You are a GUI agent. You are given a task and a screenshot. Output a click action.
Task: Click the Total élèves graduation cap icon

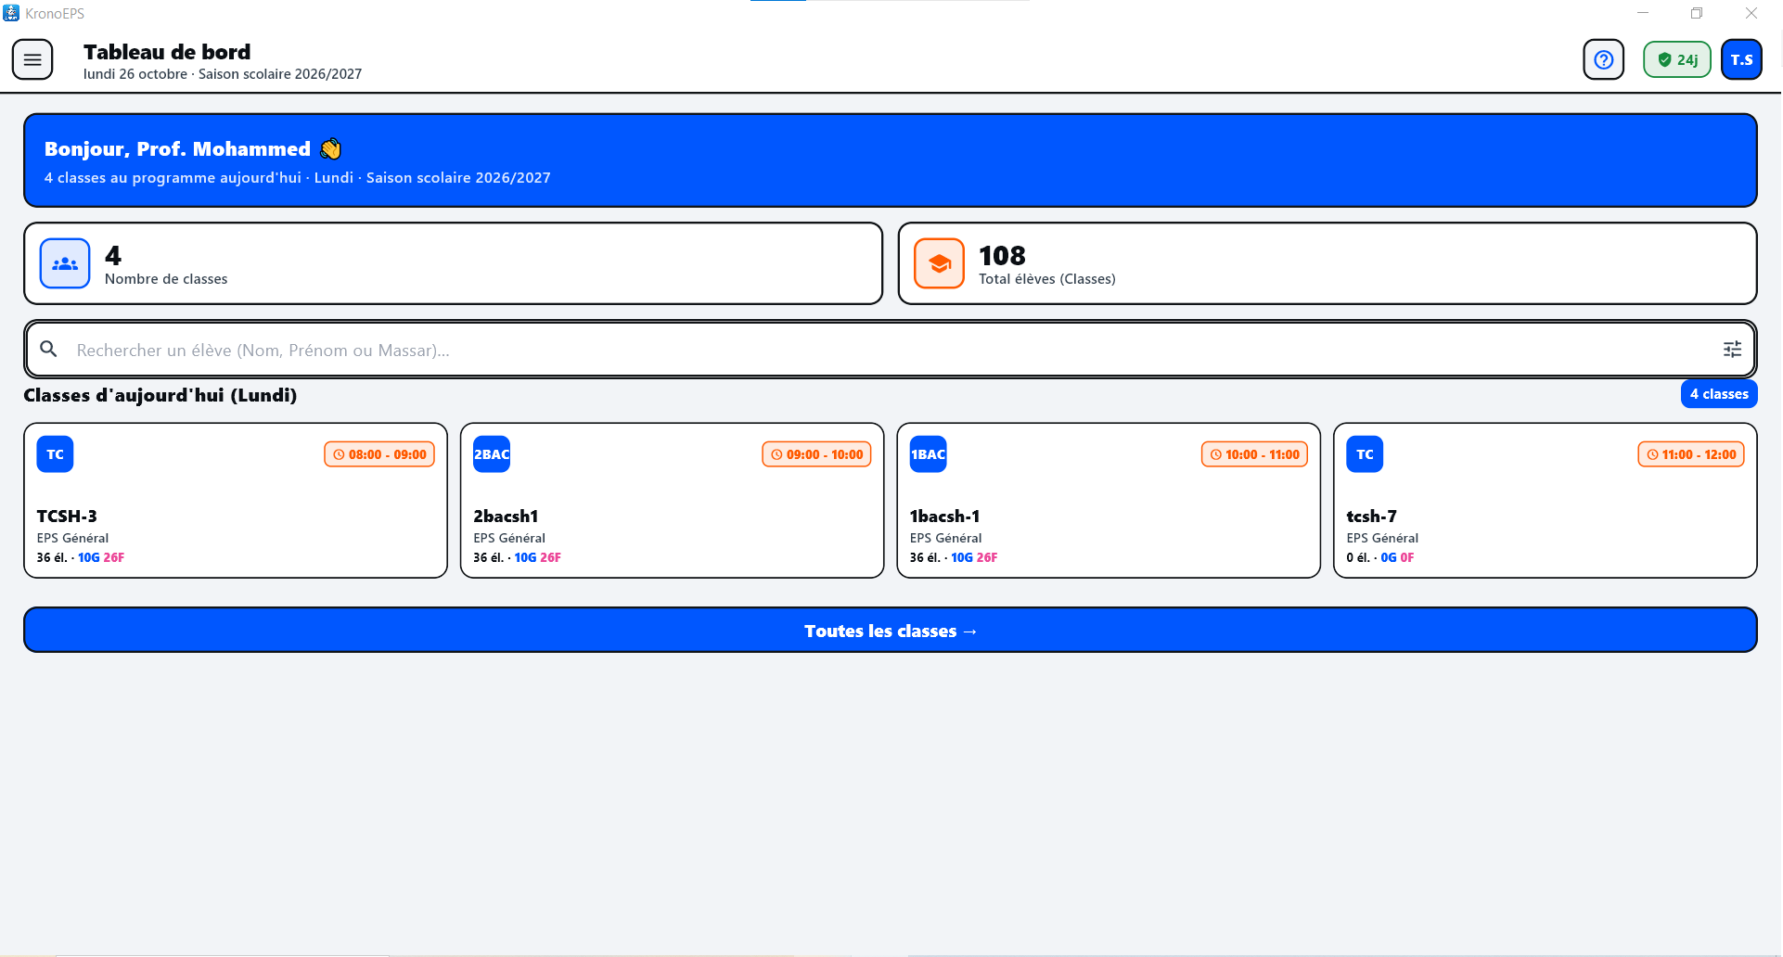[939, 264]
